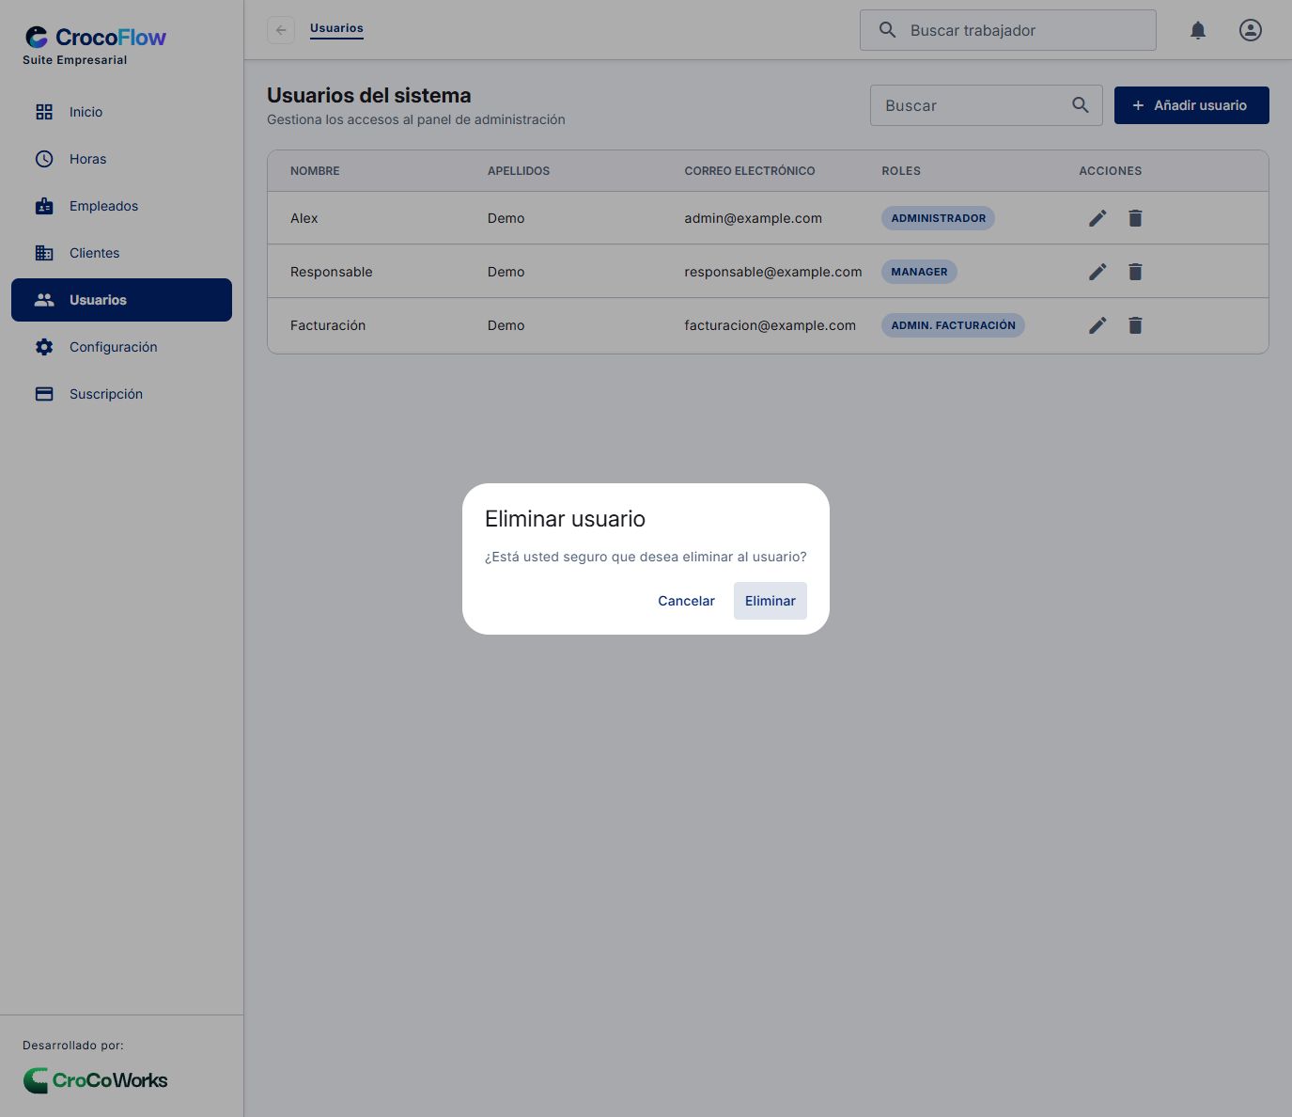Click the Eliminar usuario dialog title

pyautogui.click(x=565, y=519)
